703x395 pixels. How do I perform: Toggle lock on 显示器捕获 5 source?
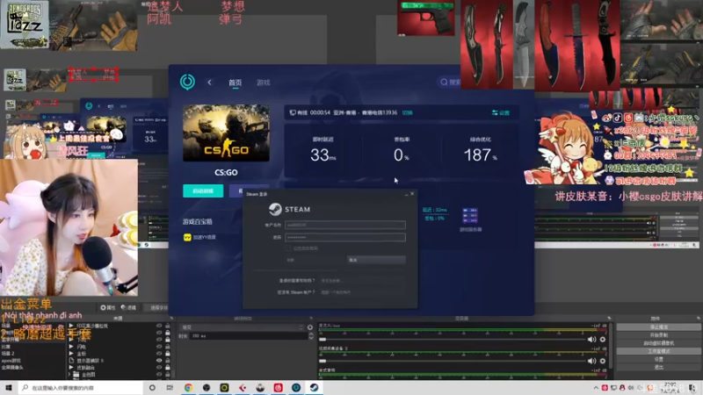coord(168,361)
